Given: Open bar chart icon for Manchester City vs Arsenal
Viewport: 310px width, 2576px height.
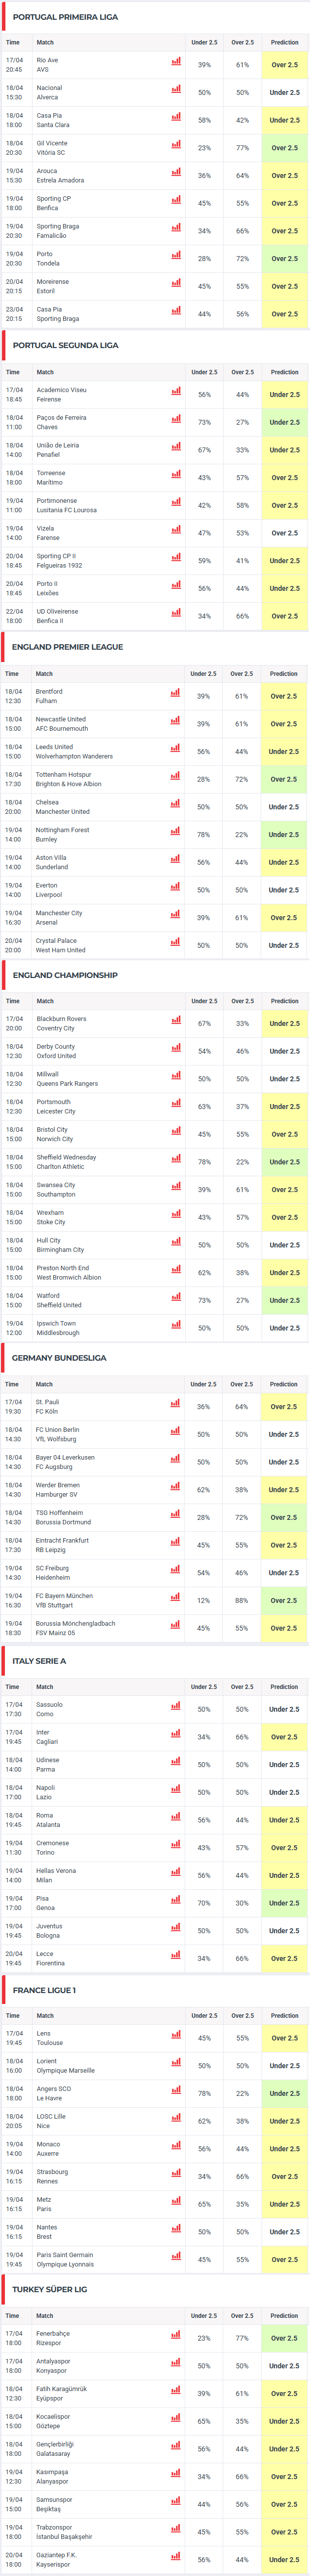Looking at the screenshot, I should pos(175,914).
